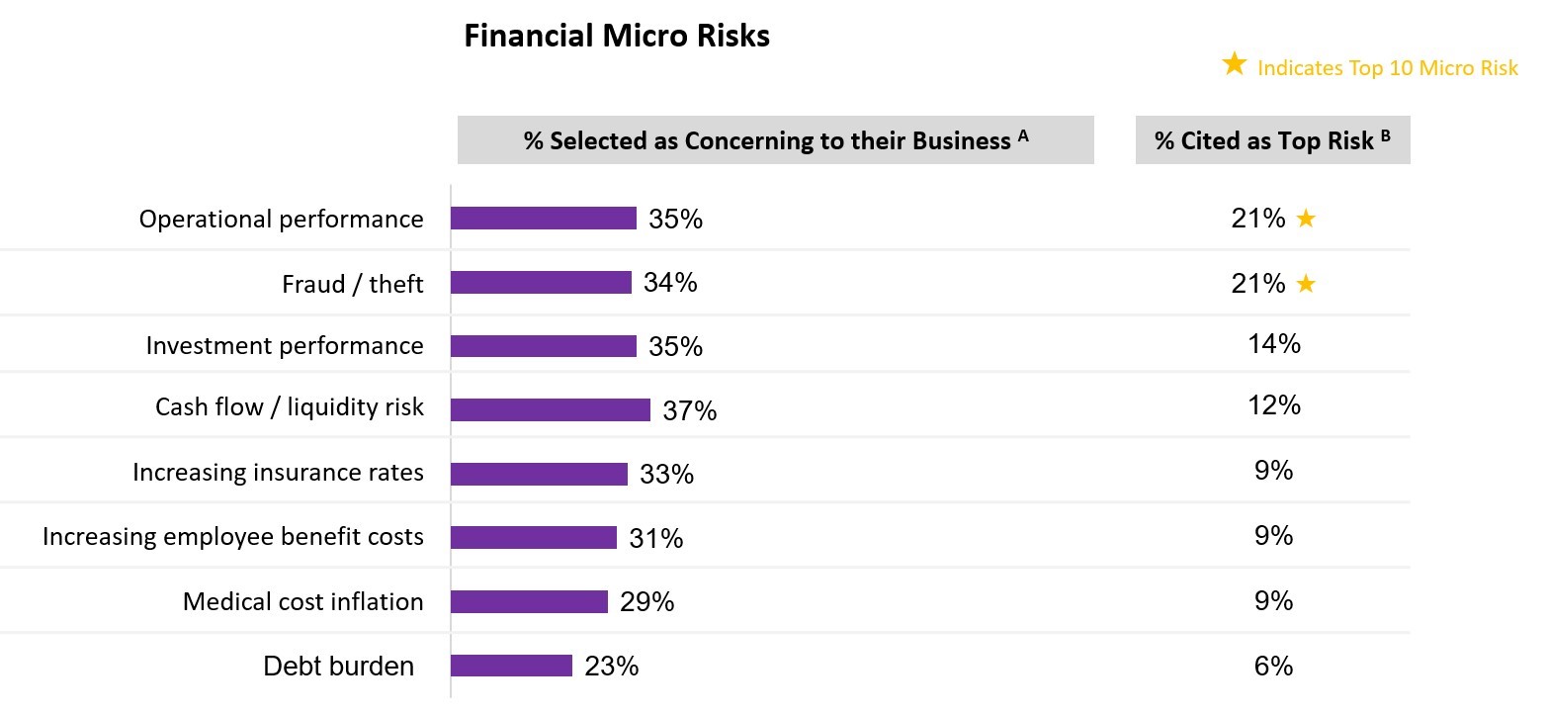
Task: Select the Investment performance label
Action: 285,346
